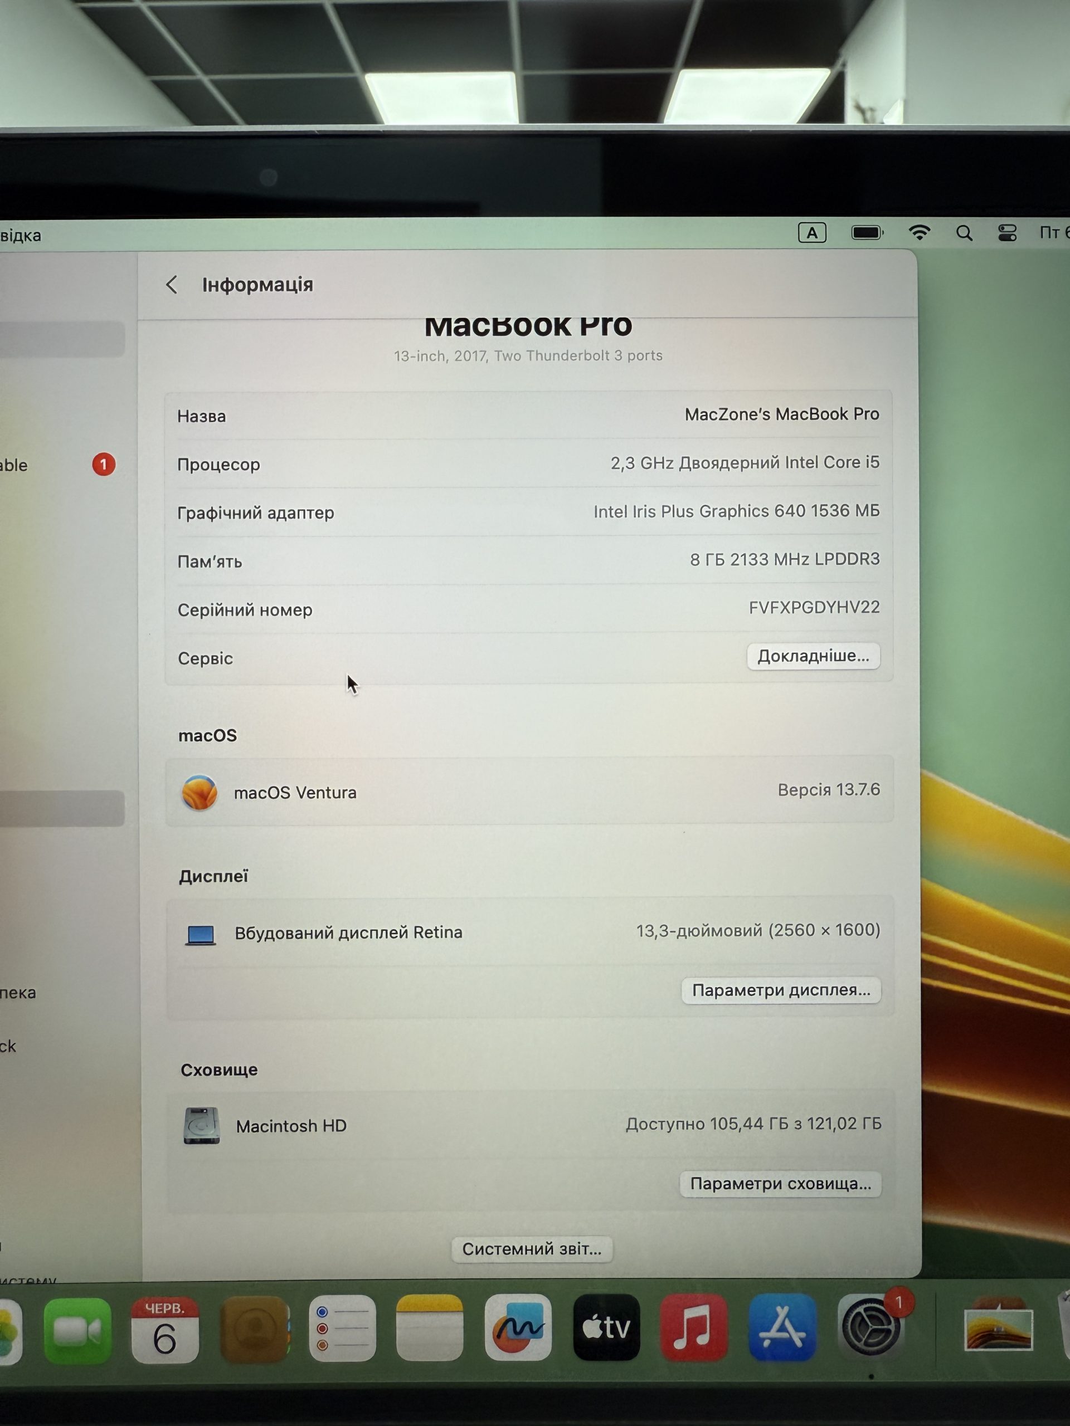Click the Вбудований дисплей Retina label
This screenshot has width=1070, height=1426.
(x=348, y=933)
